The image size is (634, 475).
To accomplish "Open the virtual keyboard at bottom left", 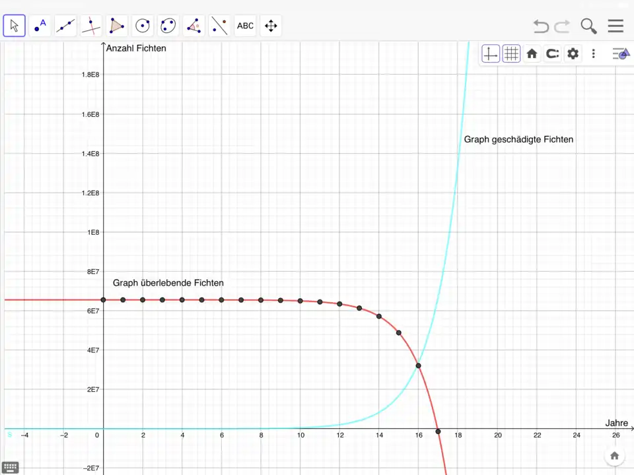I will (10, 468).
